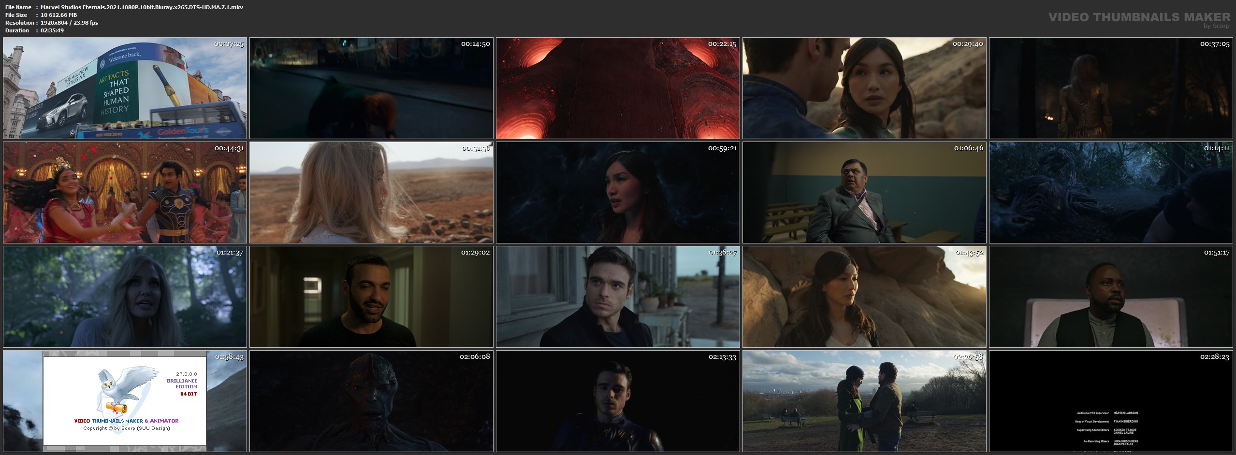The image size is (1236, 455).
Task: Select the dark street thumbnail at 00:14:50
Action: point(371,88)
